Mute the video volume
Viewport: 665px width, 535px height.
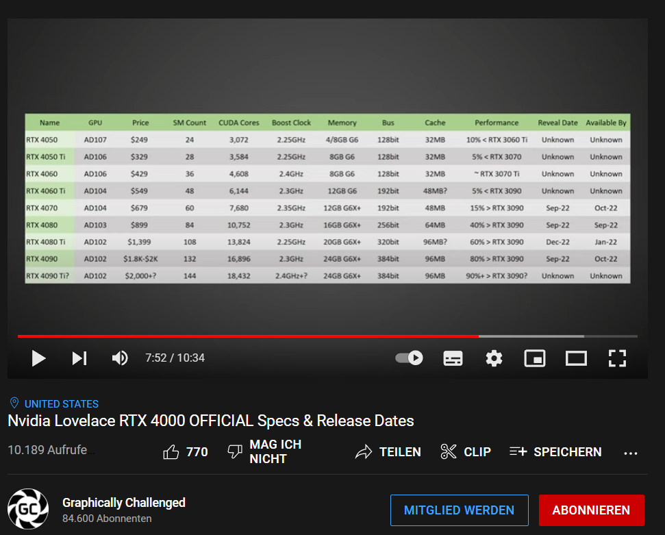(120, 358)
